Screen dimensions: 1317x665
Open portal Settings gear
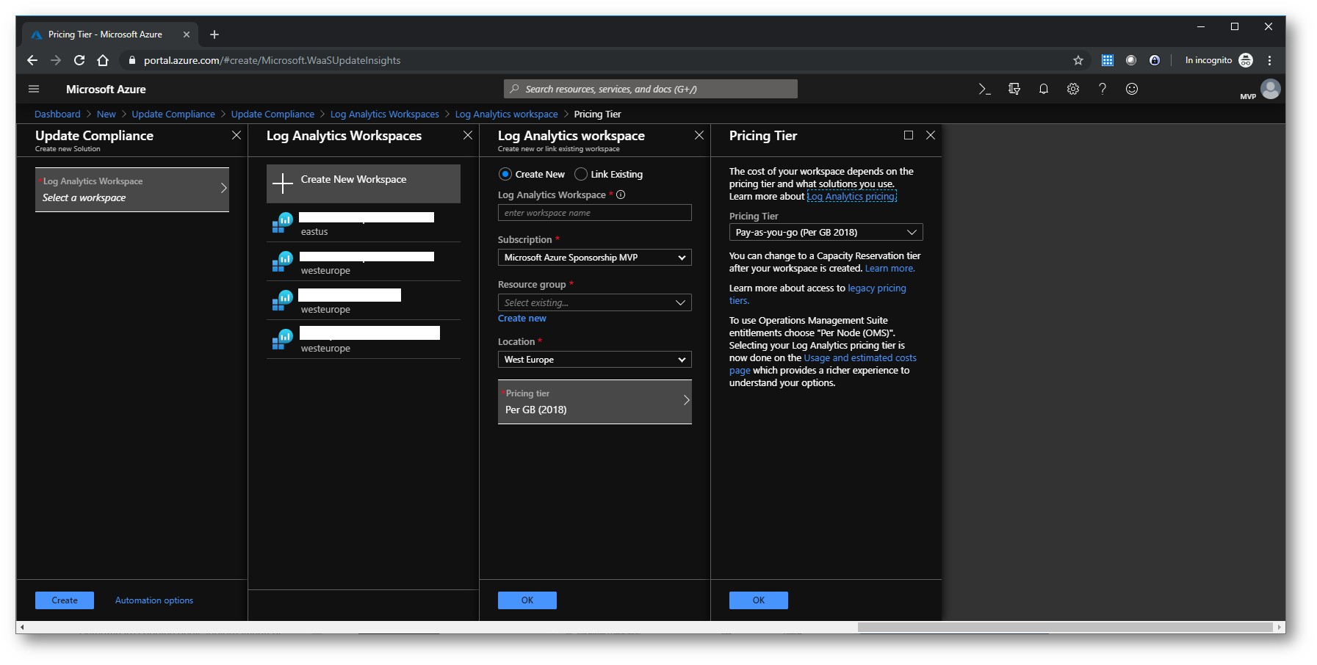[1073, 89]
